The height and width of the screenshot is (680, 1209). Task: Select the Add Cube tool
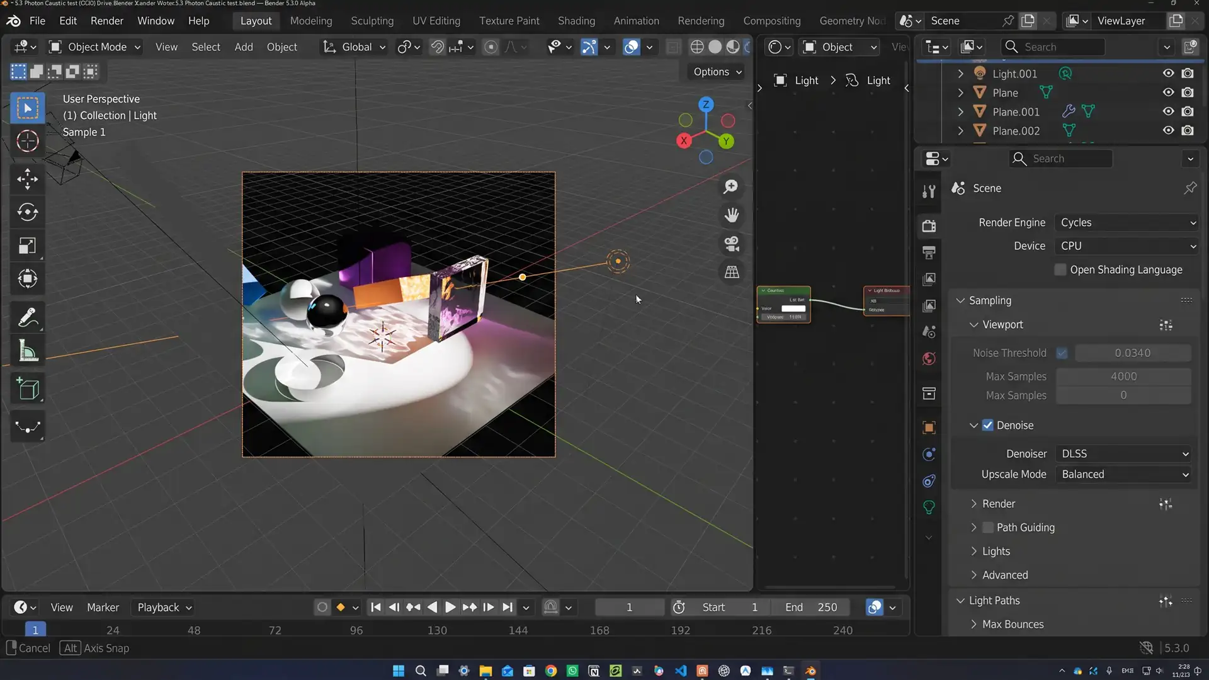[27, 389]
